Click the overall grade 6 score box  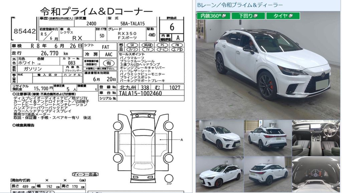pyautogui.click(x=171, y=26)
